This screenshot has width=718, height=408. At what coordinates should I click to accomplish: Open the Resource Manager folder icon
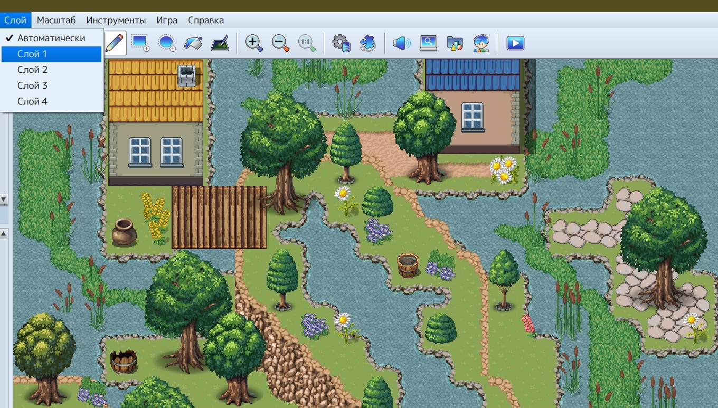(455, 43)
